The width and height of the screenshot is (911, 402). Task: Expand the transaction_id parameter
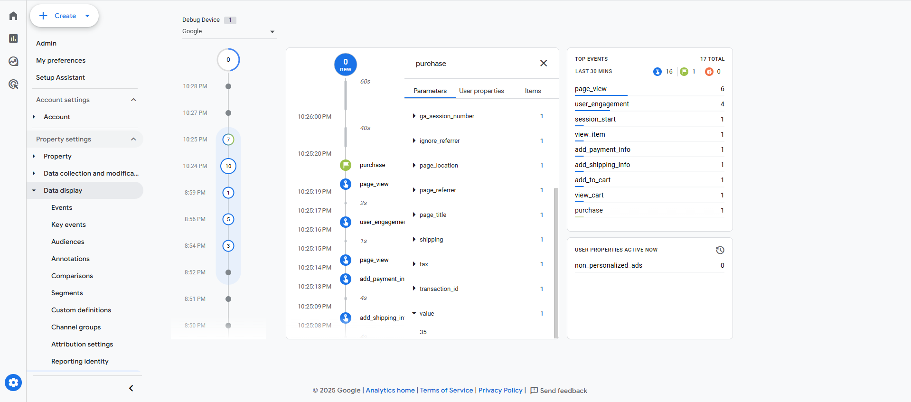coord(414,289)
